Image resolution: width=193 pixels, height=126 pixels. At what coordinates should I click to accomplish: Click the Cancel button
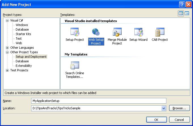[179, 119]
